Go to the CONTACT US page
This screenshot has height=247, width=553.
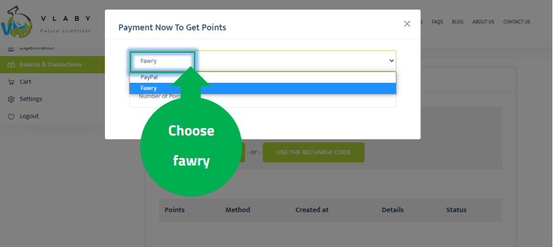click(x=516, y=22)
